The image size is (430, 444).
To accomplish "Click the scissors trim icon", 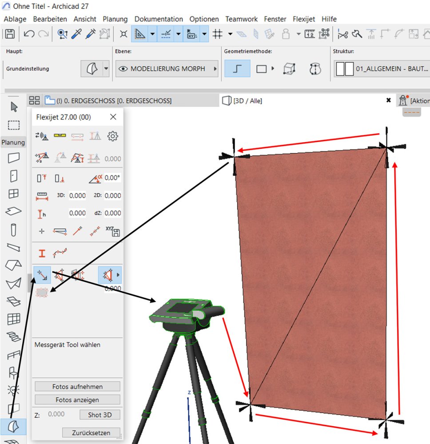I will point(343,35).
